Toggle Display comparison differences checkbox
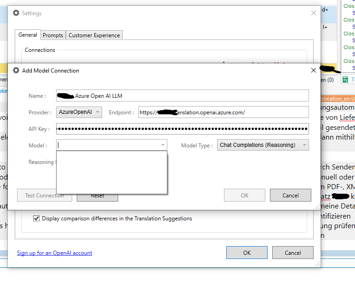This screenshot has height=281, width=355. (36, 219)
